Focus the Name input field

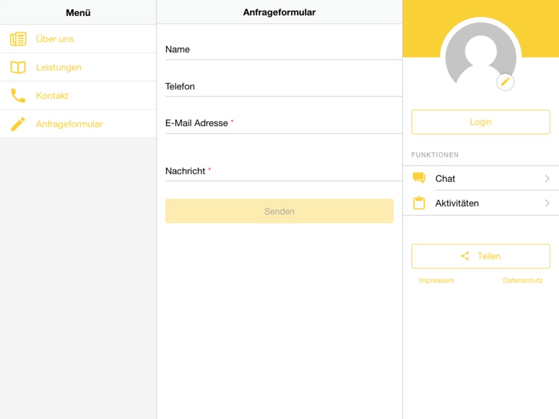(284, 50)
